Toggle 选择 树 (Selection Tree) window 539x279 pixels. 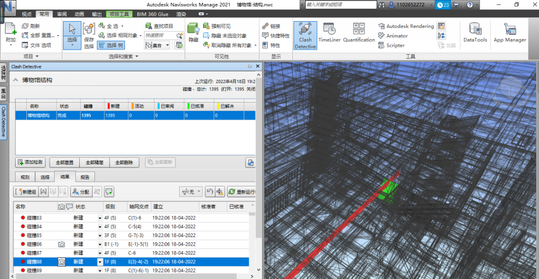point(110,45)
